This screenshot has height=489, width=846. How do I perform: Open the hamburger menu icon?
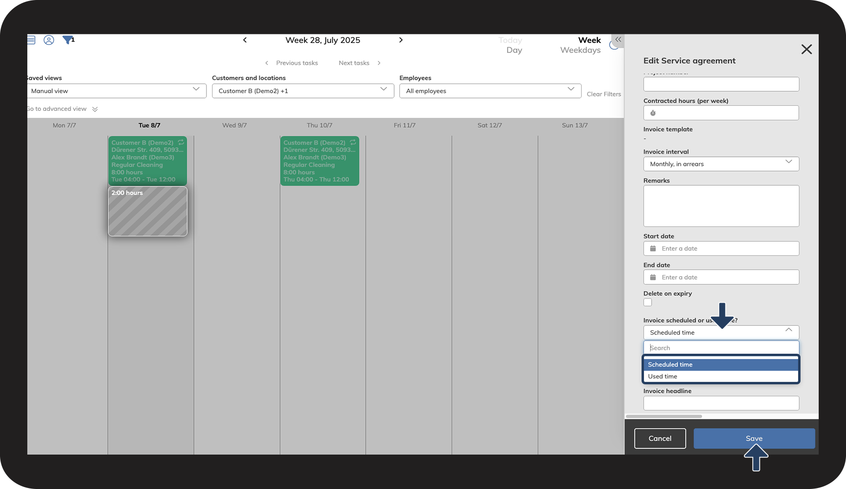31,40
